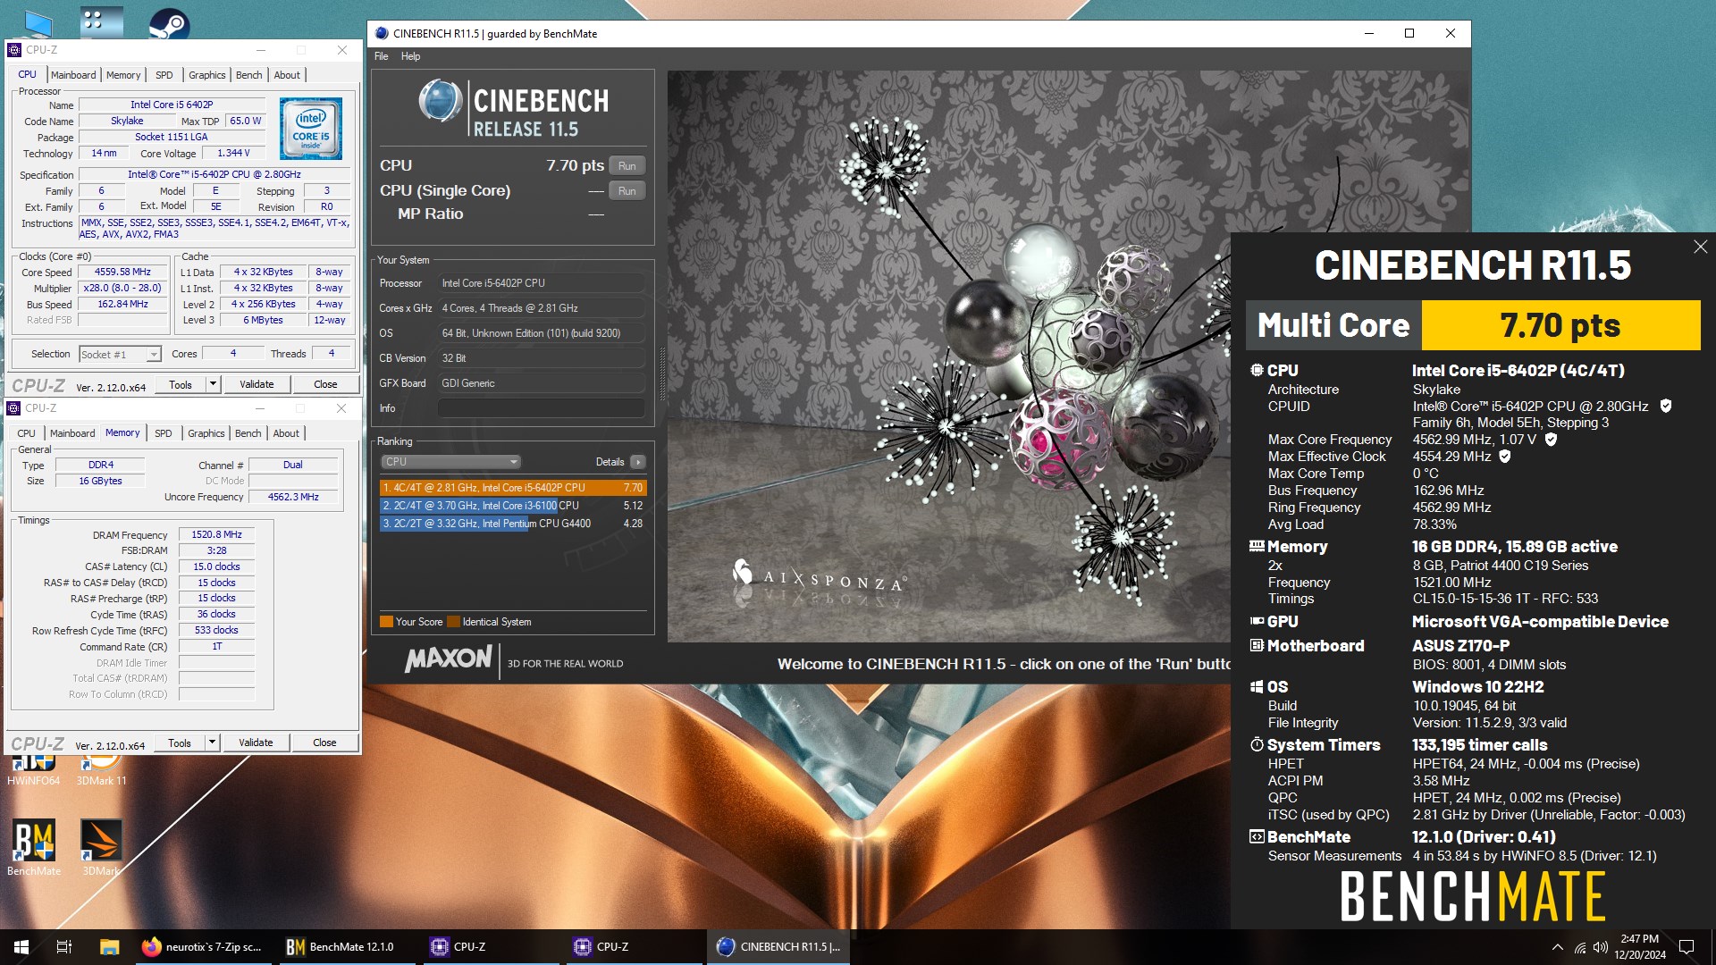This screenshot has height=965, width=1716.
Task: Open notification center icon
Action: coord(1687,947)
